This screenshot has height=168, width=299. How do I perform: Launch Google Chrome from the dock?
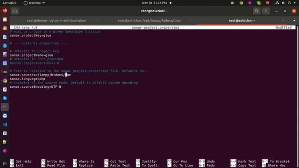pyautogui.click(x=5, y=81)
